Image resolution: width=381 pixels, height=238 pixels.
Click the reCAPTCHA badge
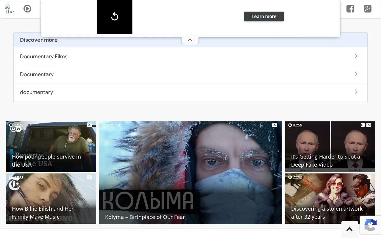click(370, 225)
